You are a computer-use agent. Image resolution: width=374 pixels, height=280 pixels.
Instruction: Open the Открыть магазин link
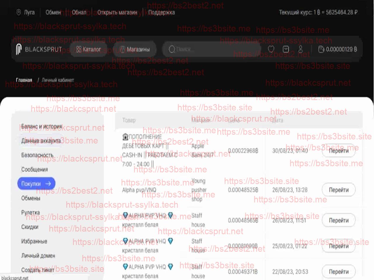pos(117,12)
